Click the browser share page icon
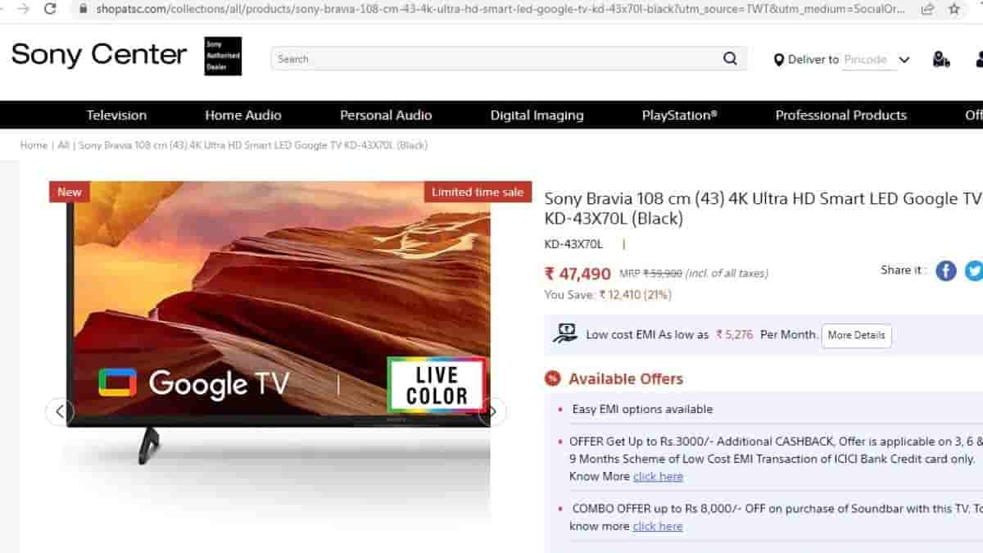 click(927, 9)
